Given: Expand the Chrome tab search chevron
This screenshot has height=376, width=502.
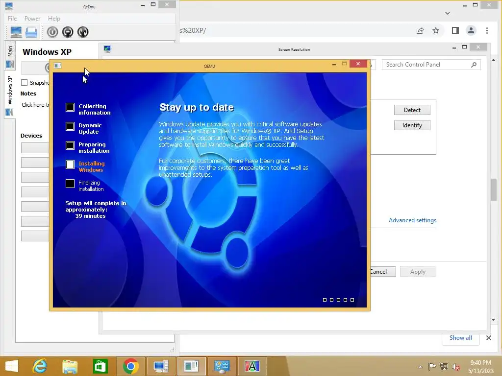Looking at the screenshot, I should pos(448,13).
